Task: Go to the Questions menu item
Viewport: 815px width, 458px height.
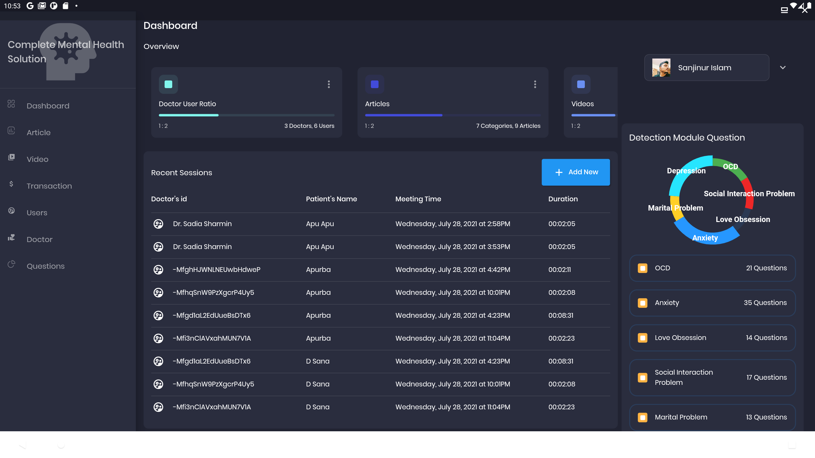Action: tap(46, 266)
